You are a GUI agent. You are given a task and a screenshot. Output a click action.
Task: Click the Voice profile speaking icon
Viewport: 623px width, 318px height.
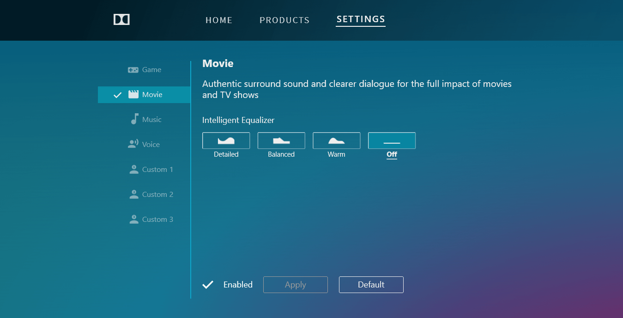[x=133, y=144]
